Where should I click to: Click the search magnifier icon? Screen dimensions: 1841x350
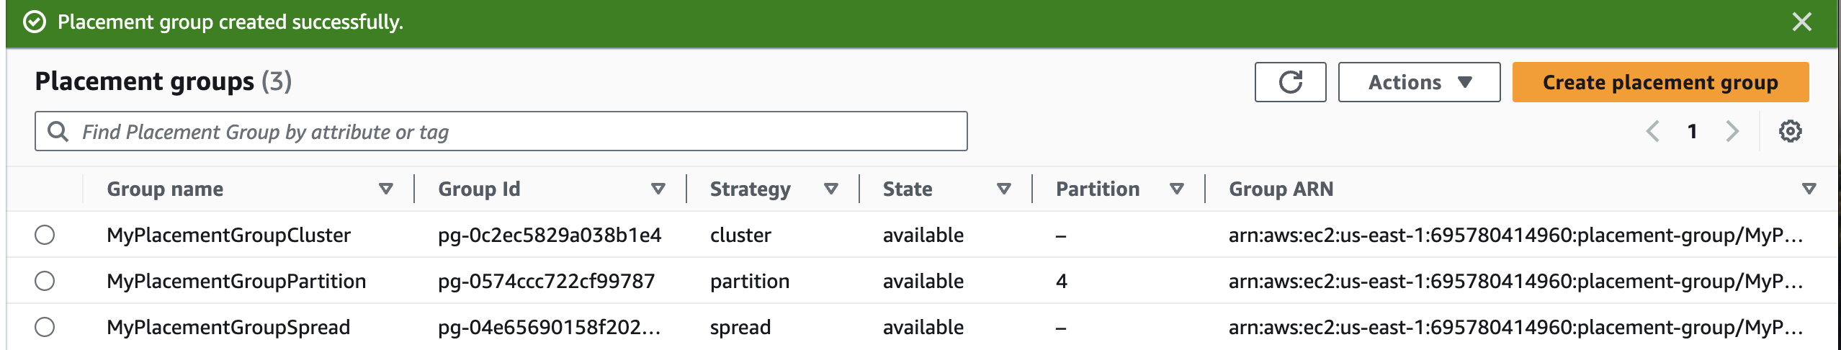pos(58,131)
